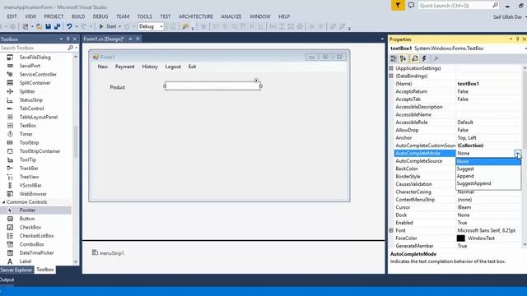Open the DEBUG menu
This screenshot has height=296, width=527.
100,16
